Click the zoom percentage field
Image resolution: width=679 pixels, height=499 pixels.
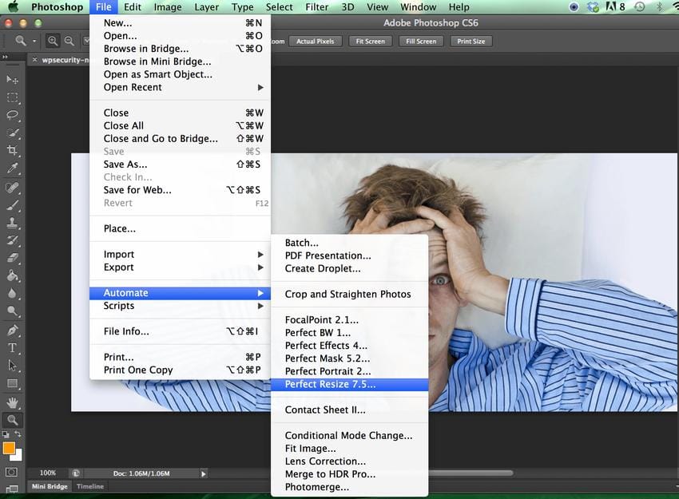tap(47, 472)
